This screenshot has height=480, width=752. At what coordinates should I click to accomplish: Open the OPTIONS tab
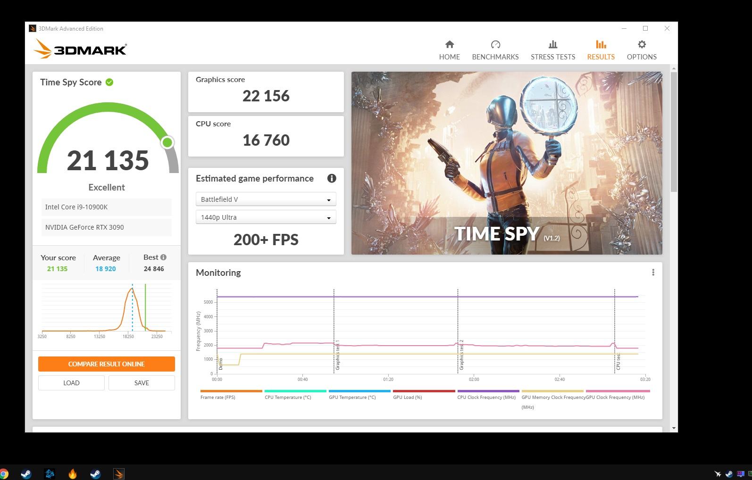point(642,50)
